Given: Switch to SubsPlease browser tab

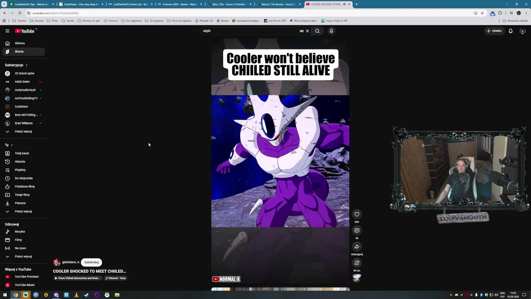Looking at the screenshot, I should 81,4.
